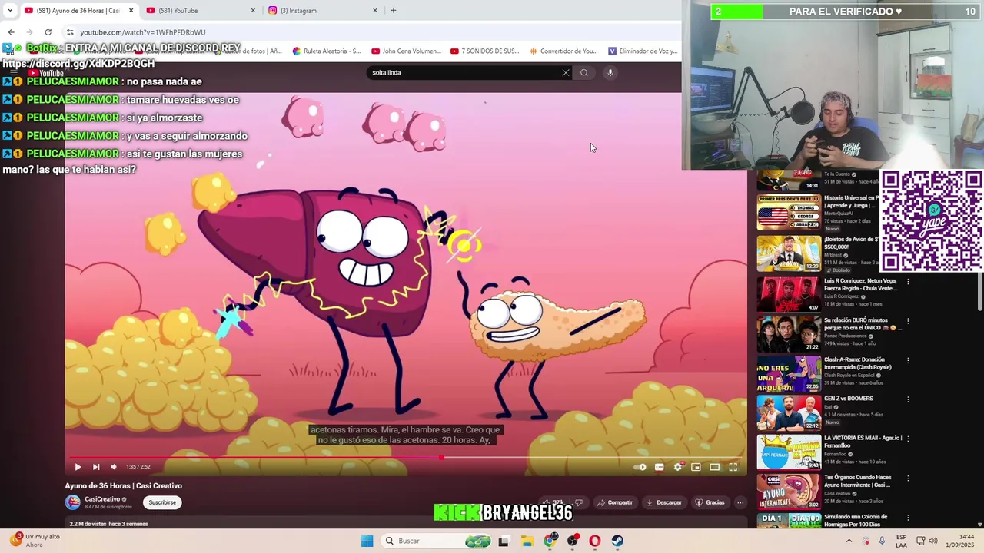Click the Descargar download button
The width and height of the screenshot is (984, 553).
663,502
